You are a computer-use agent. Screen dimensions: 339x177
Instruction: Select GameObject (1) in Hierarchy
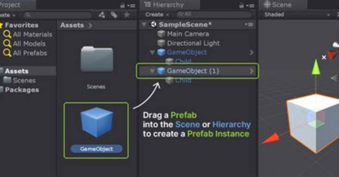(x=193, y=71)
